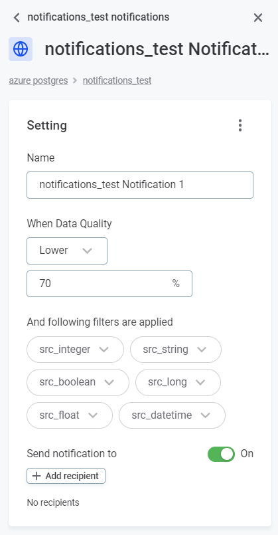Expand the src_datetime filter
Screen dimensions: 278x535
click(172, 415)
